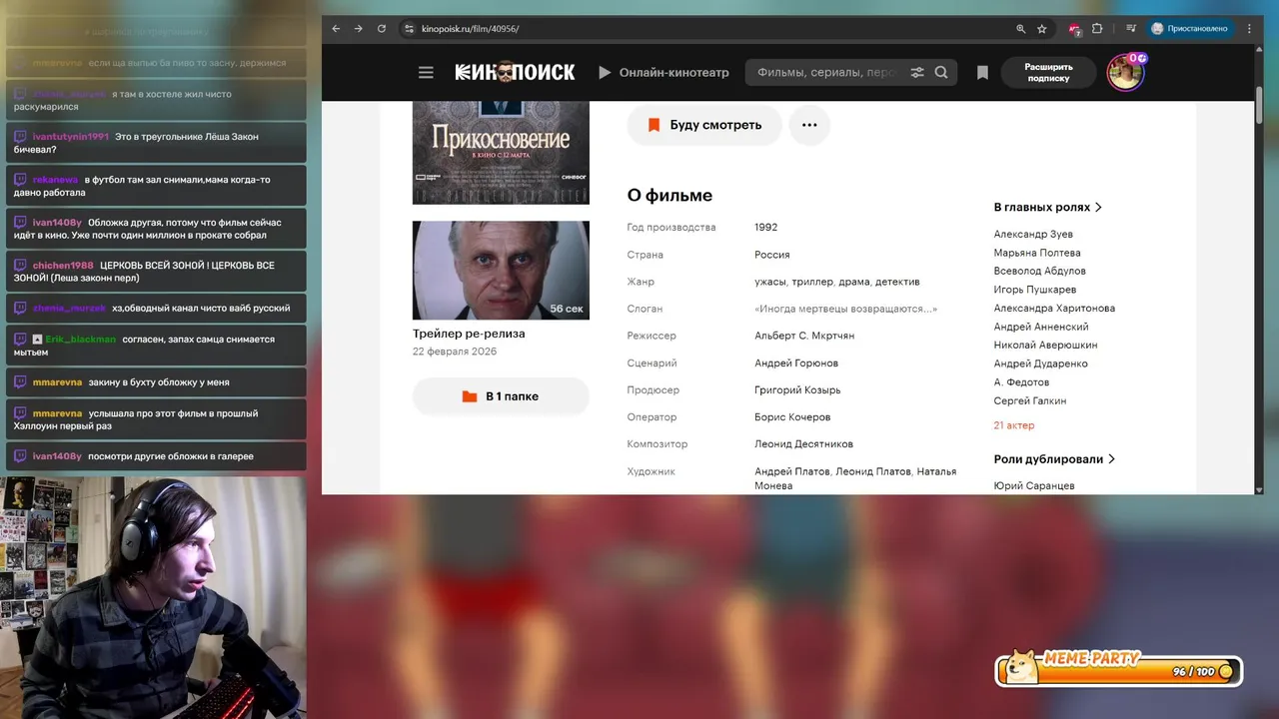Open actor Андрей Анненский link
This screenshot has width=1279, height=719.
(1041, 327)
